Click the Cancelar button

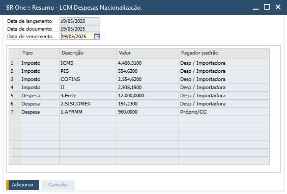coord(59,185)
